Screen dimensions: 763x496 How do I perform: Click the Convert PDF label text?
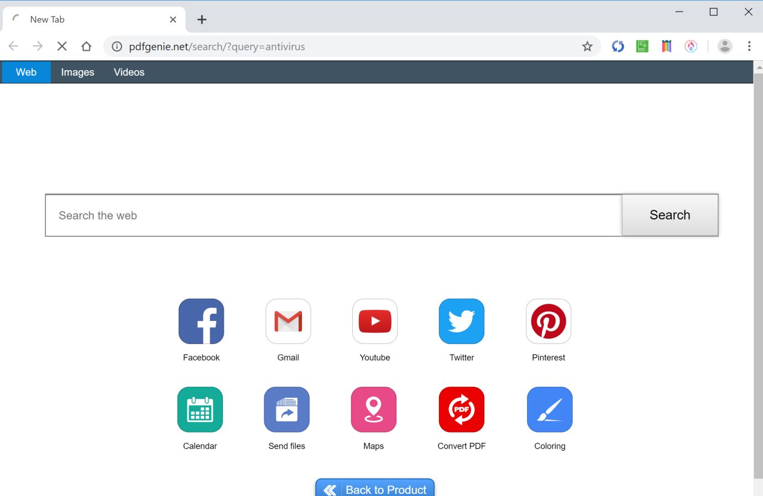(462, 446)
